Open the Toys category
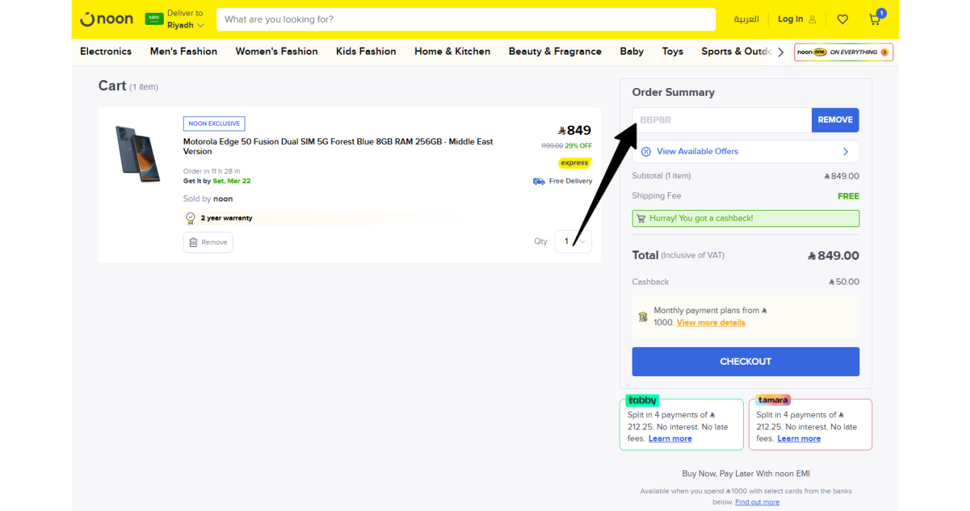The height and width of the screenshot is (511, 970). [673, 51]
